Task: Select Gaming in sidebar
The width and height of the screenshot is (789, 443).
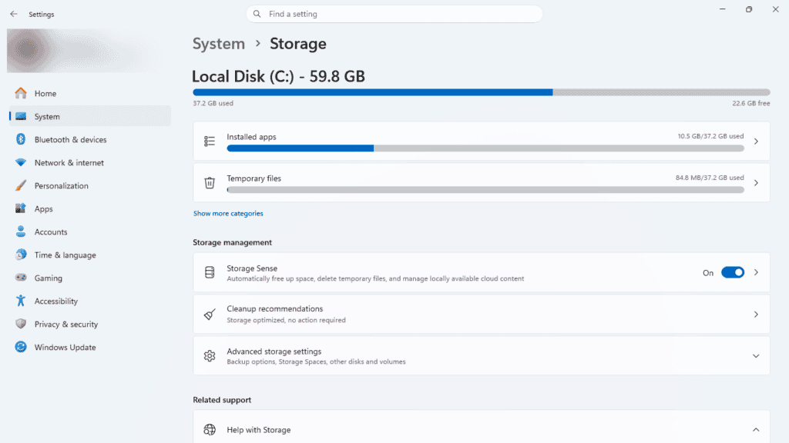Action: [90, 278]
